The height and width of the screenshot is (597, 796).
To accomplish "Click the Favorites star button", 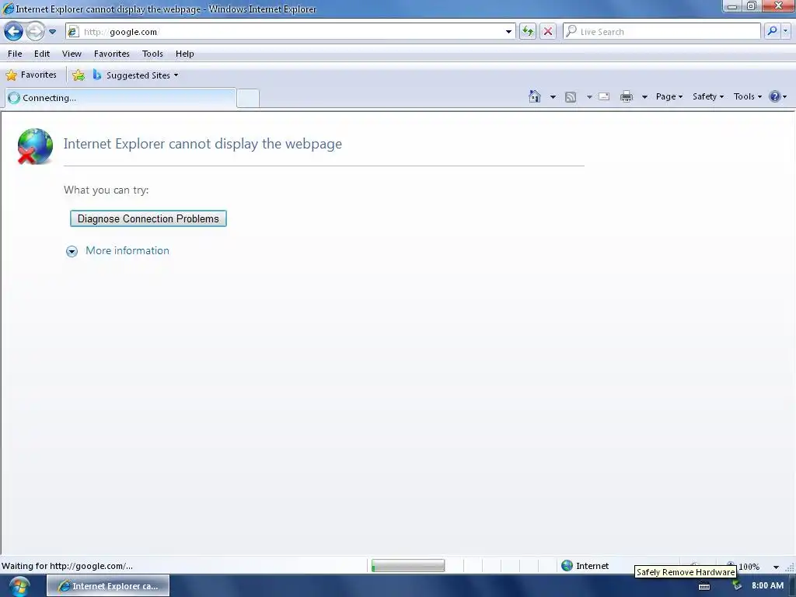I will [x=31, y=75].
